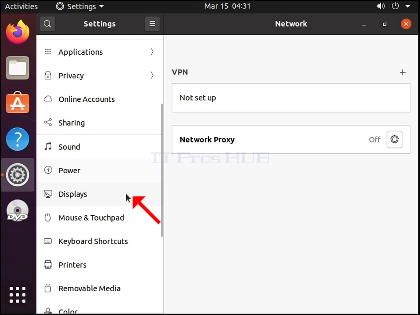Click the Online Accounts cloud icon

[48, 99]
